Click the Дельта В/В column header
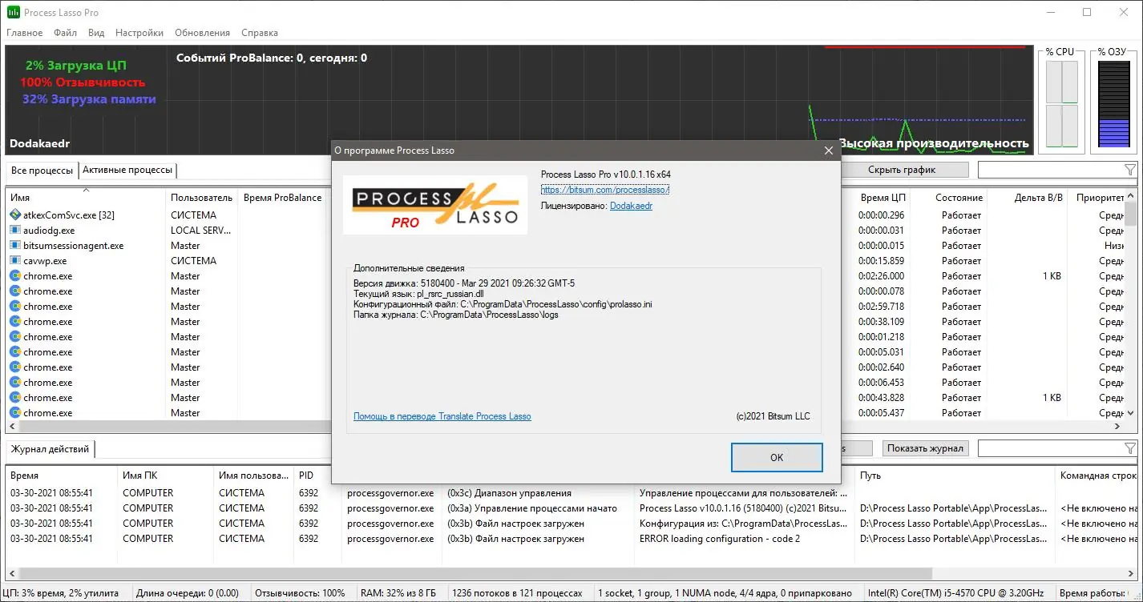The image size is (1143, 602). click(x=1028, y=198)
